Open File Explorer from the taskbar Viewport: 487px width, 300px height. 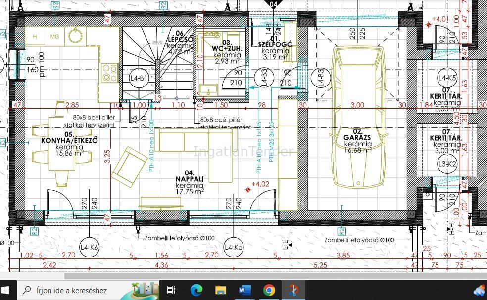coord(220,290)
